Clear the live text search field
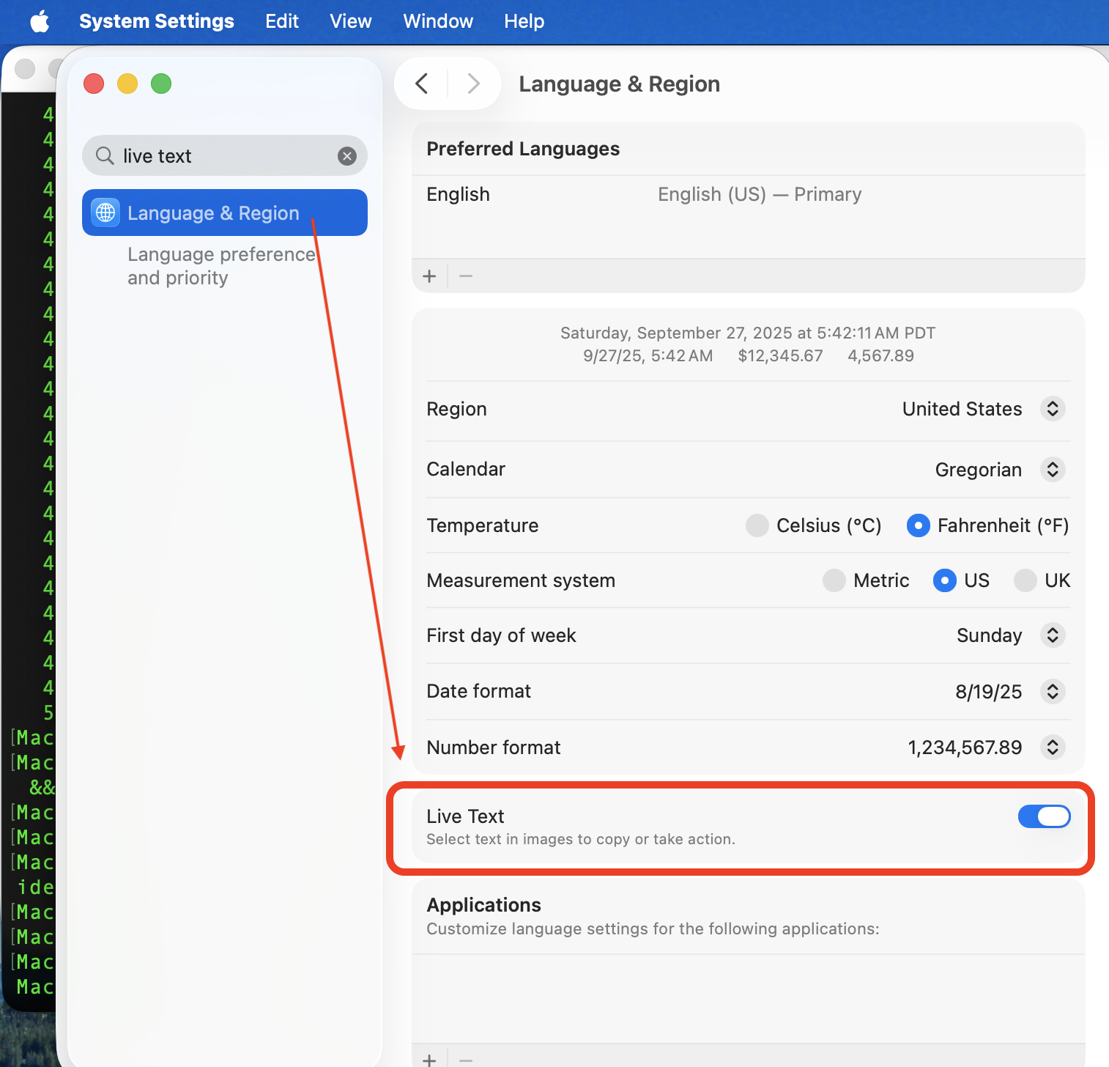 point(347,155)
